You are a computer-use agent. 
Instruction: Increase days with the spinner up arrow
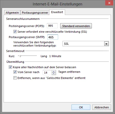(54, 72)
